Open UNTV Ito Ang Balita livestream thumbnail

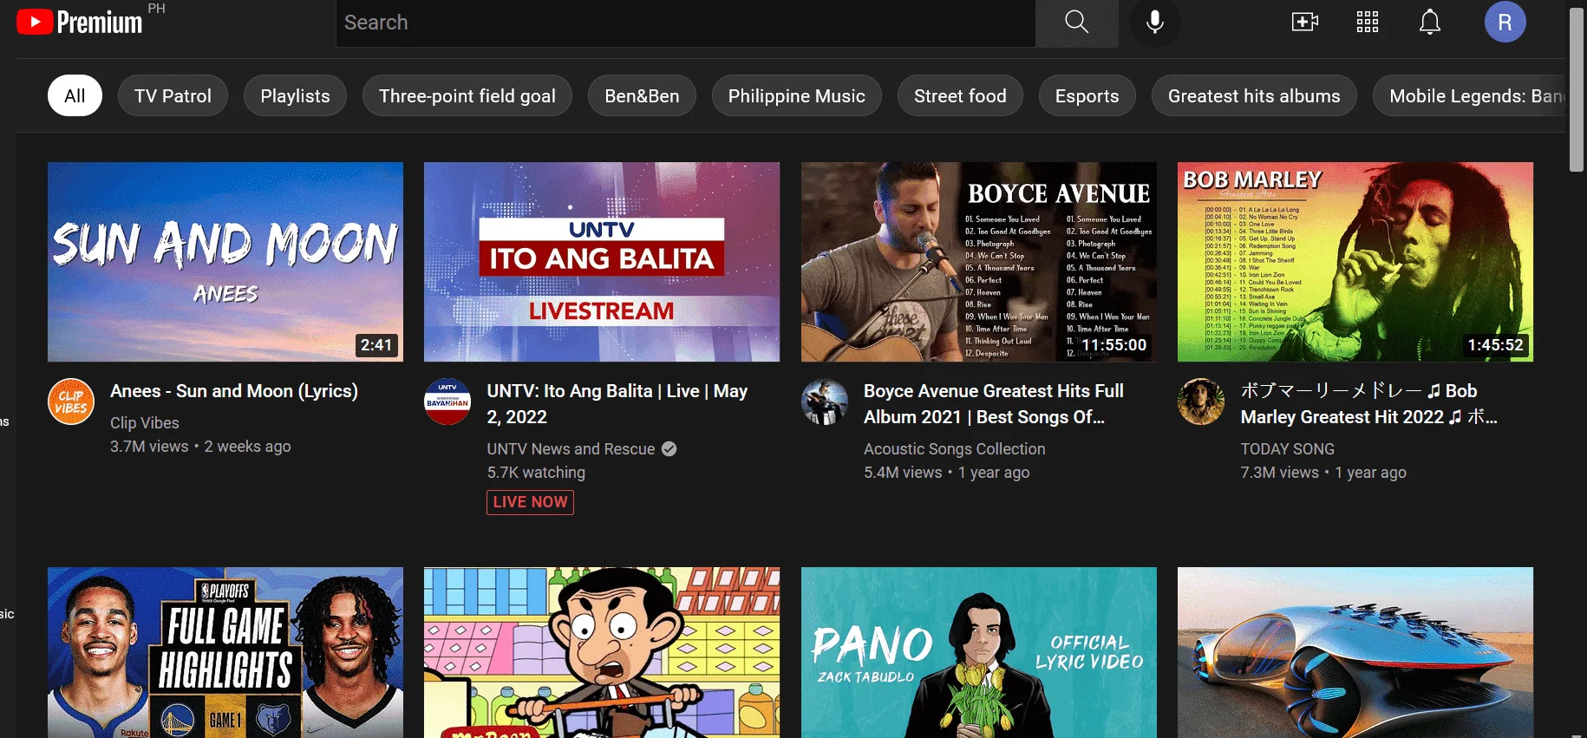pyautogui.click(x=602, y=262)
